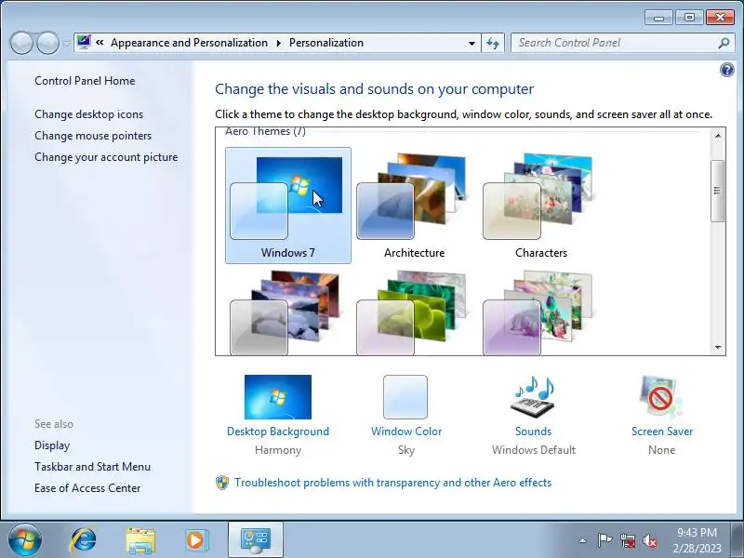
Task: Expand the address bar history dropdown
Action: pyautogui.click(x=472, y=43)
